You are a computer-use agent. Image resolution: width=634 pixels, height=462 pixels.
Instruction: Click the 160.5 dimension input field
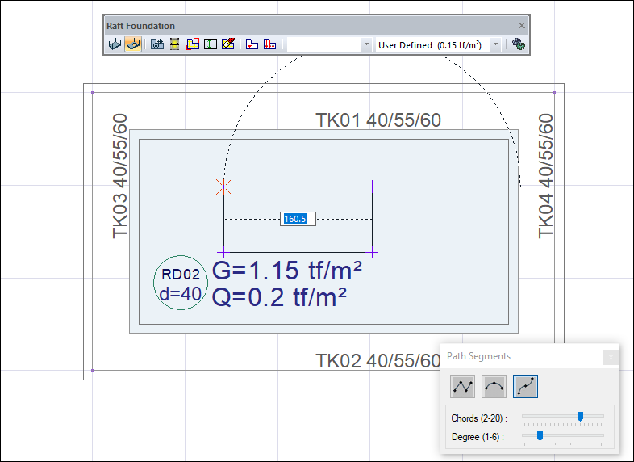pyautogui.click(x=298, y=219)
